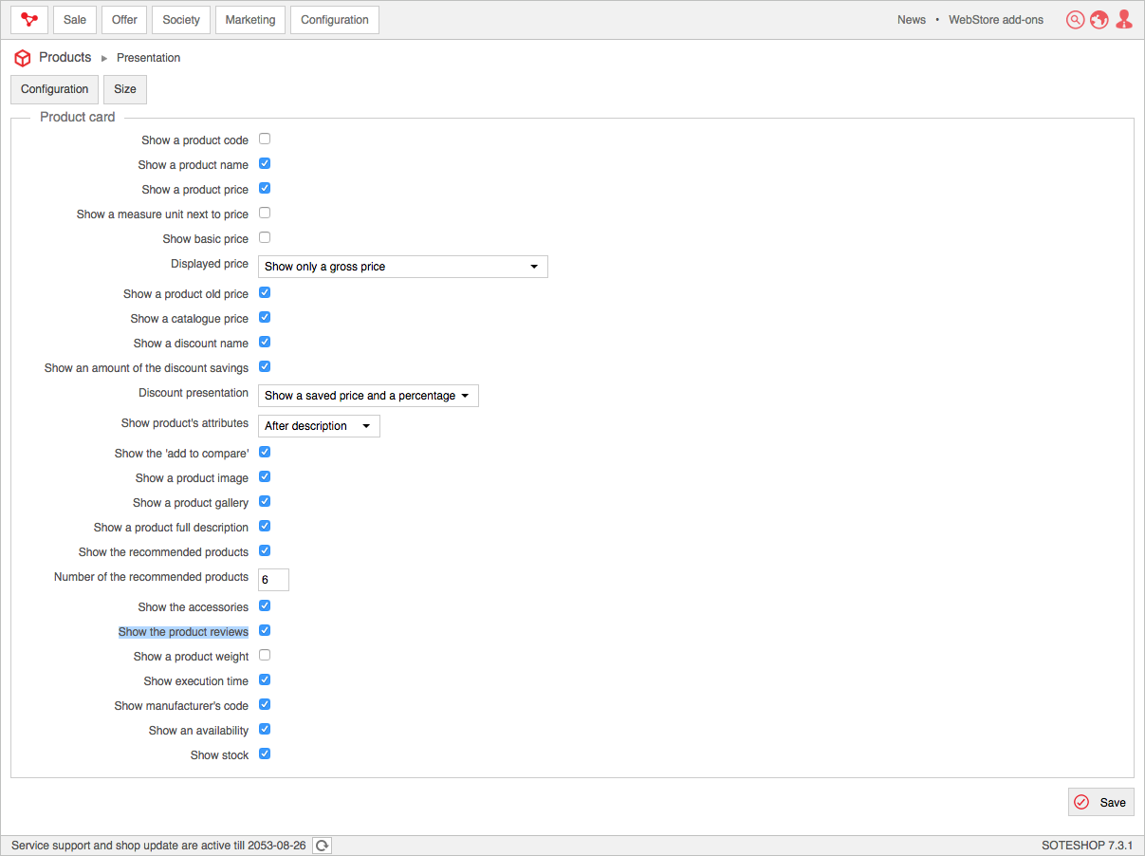Image resolution: width=1145 pixels, height=856 pixels.
Task: Open the Society menu
Action: (181, 20)
